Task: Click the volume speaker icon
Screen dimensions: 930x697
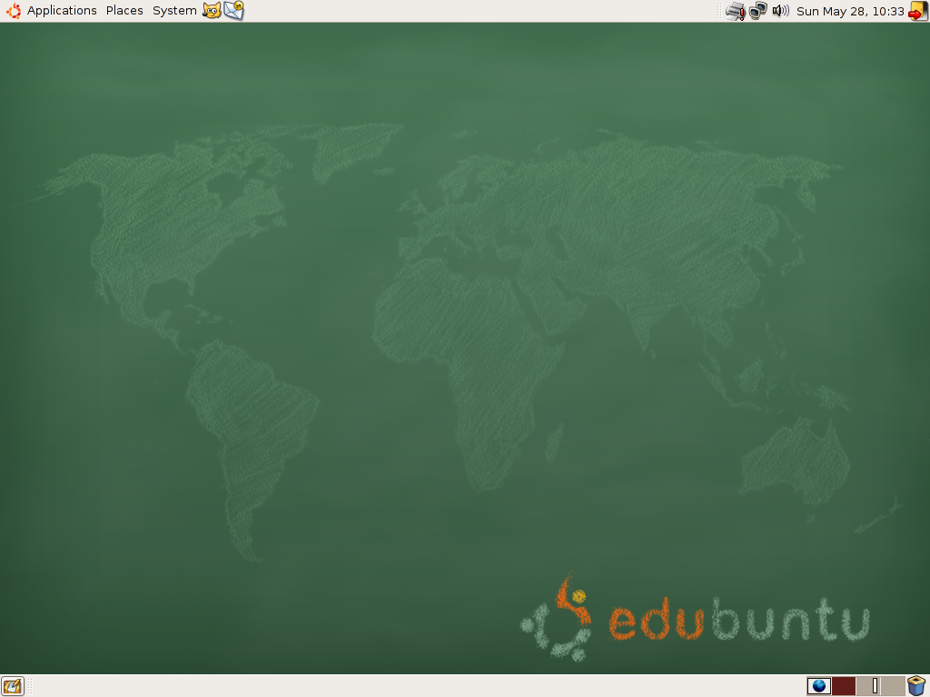Action: (780, 11)
